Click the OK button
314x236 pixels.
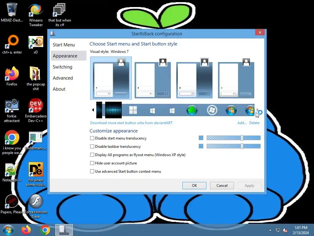point(194,186)
